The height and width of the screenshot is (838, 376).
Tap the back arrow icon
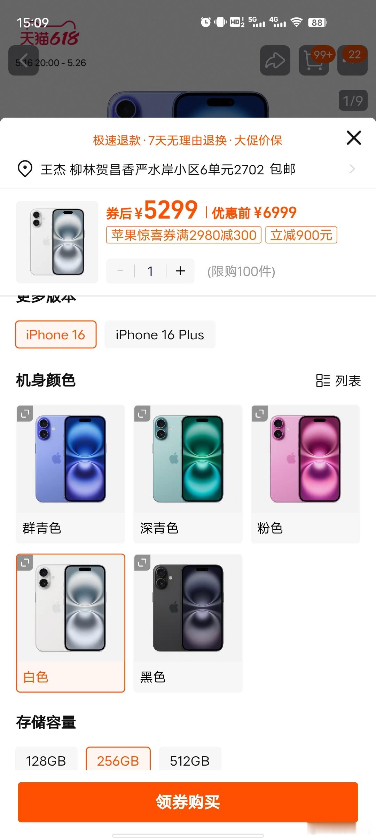pyautogui.click(x=23, y=60)
